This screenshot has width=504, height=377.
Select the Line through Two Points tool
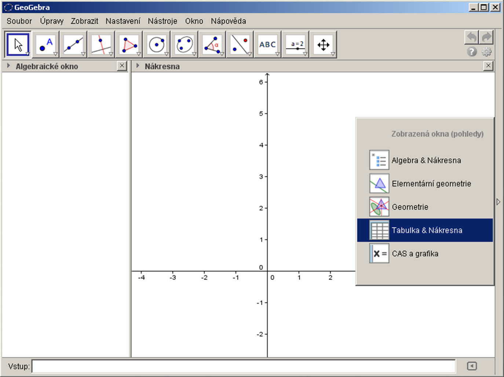tap(73, 45)
